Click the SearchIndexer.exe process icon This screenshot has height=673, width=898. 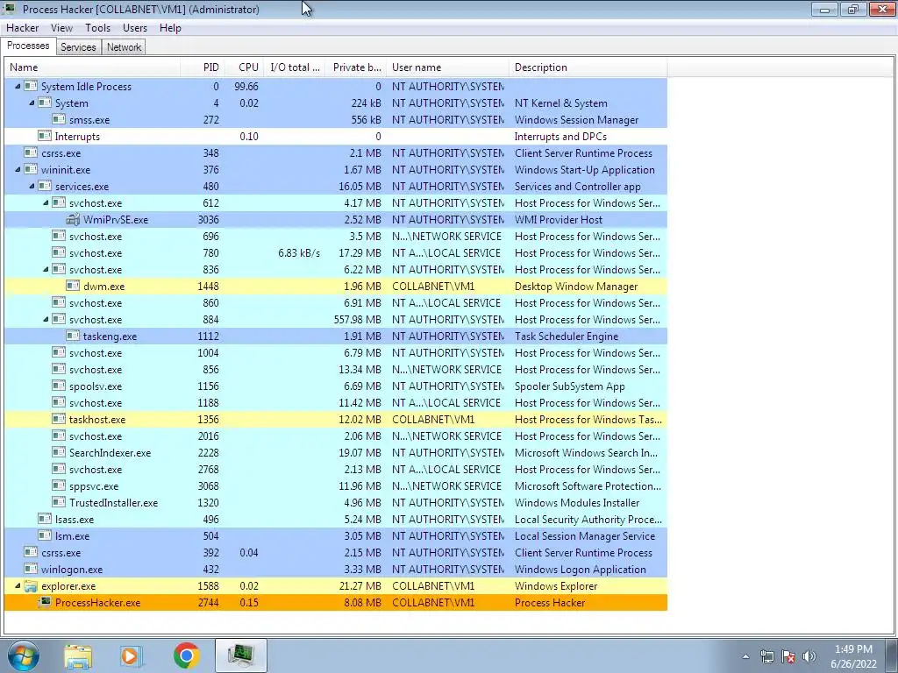pos(59,453)
